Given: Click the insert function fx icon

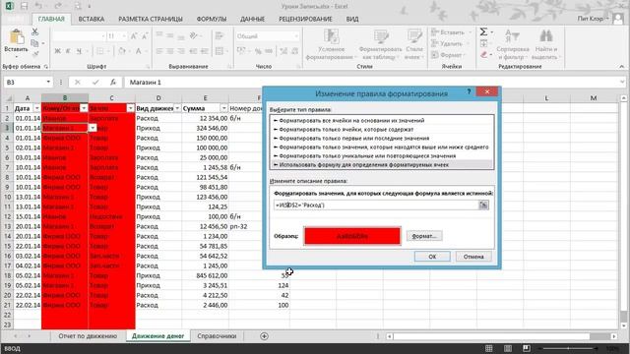Looking at the screenshot, I should click(x=113, y=82).
